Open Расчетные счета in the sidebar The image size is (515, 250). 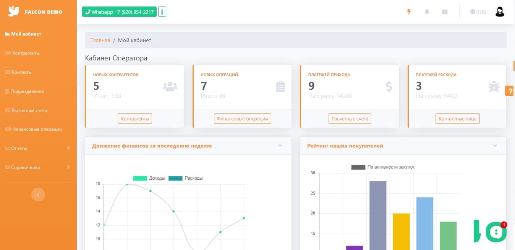[x=26, y=110]
